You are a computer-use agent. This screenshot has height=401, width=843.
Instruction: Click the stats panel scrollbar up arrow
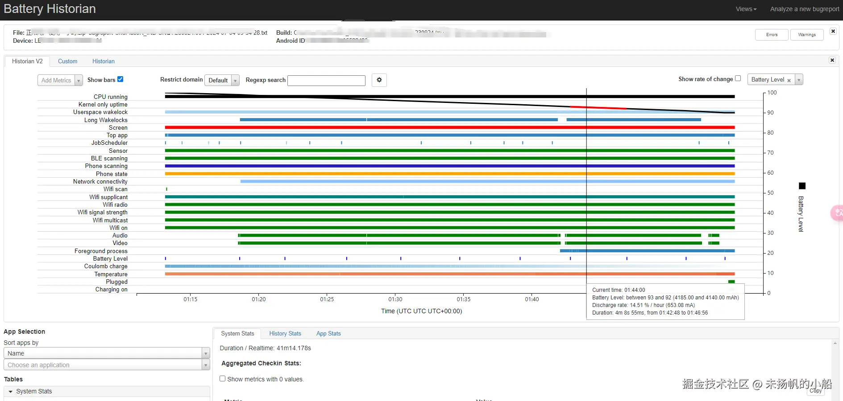[x=835, y=343]
